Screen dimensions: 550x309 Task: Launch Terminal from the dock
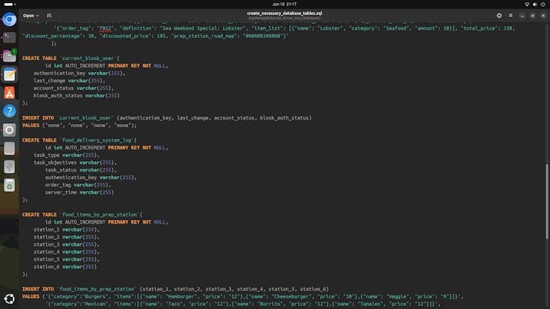click(9, 37)
